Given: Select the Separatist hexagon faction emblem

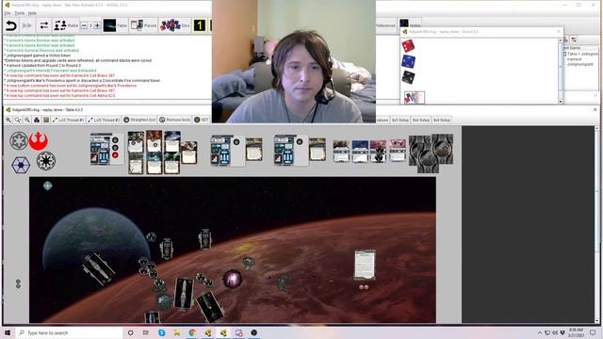Looking at the screenshot, I should [21, 166].
